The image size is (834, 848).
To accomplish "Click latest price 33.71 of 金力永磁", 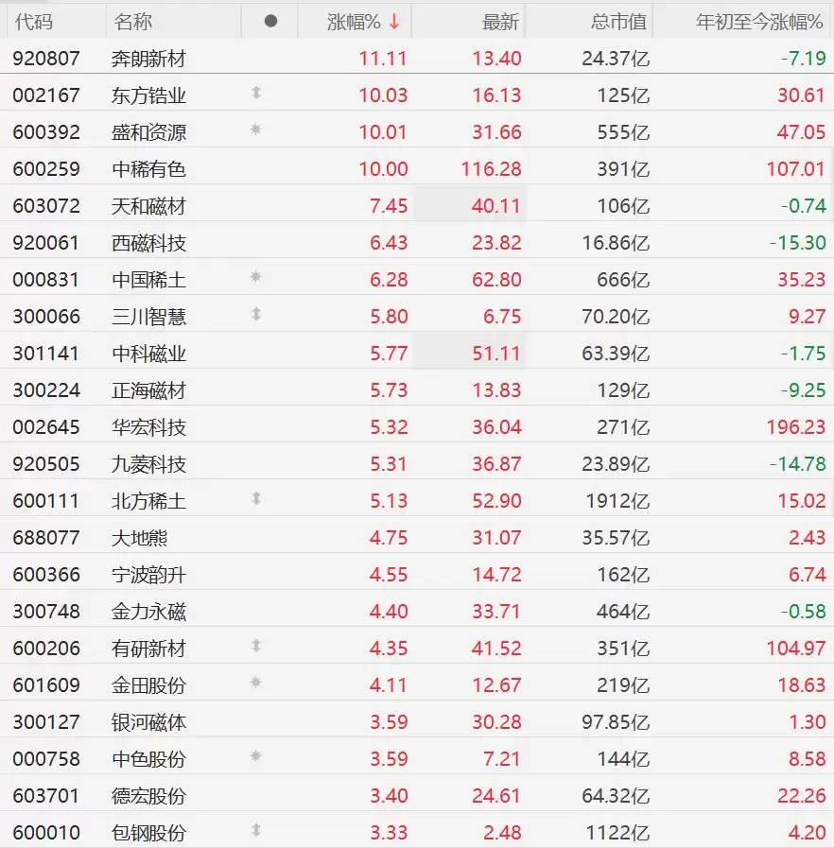I will click(x=496, y=611).
